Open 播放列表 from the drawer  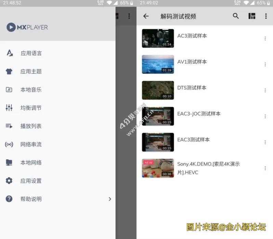57,126
